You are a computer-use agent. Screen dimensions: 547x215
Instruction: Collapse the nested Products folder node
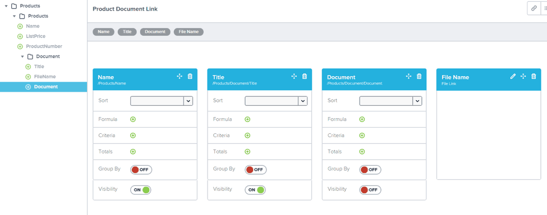[x=14, y=16]
